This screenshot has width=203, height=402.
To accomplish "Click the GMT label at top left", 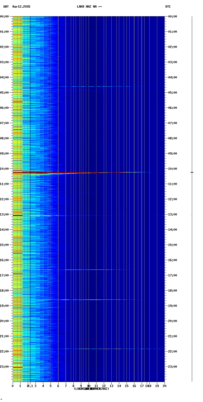I will 6,7.
